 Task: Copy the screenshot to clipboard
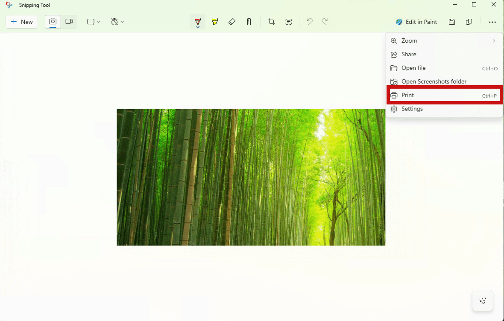(x=469, y=21)
